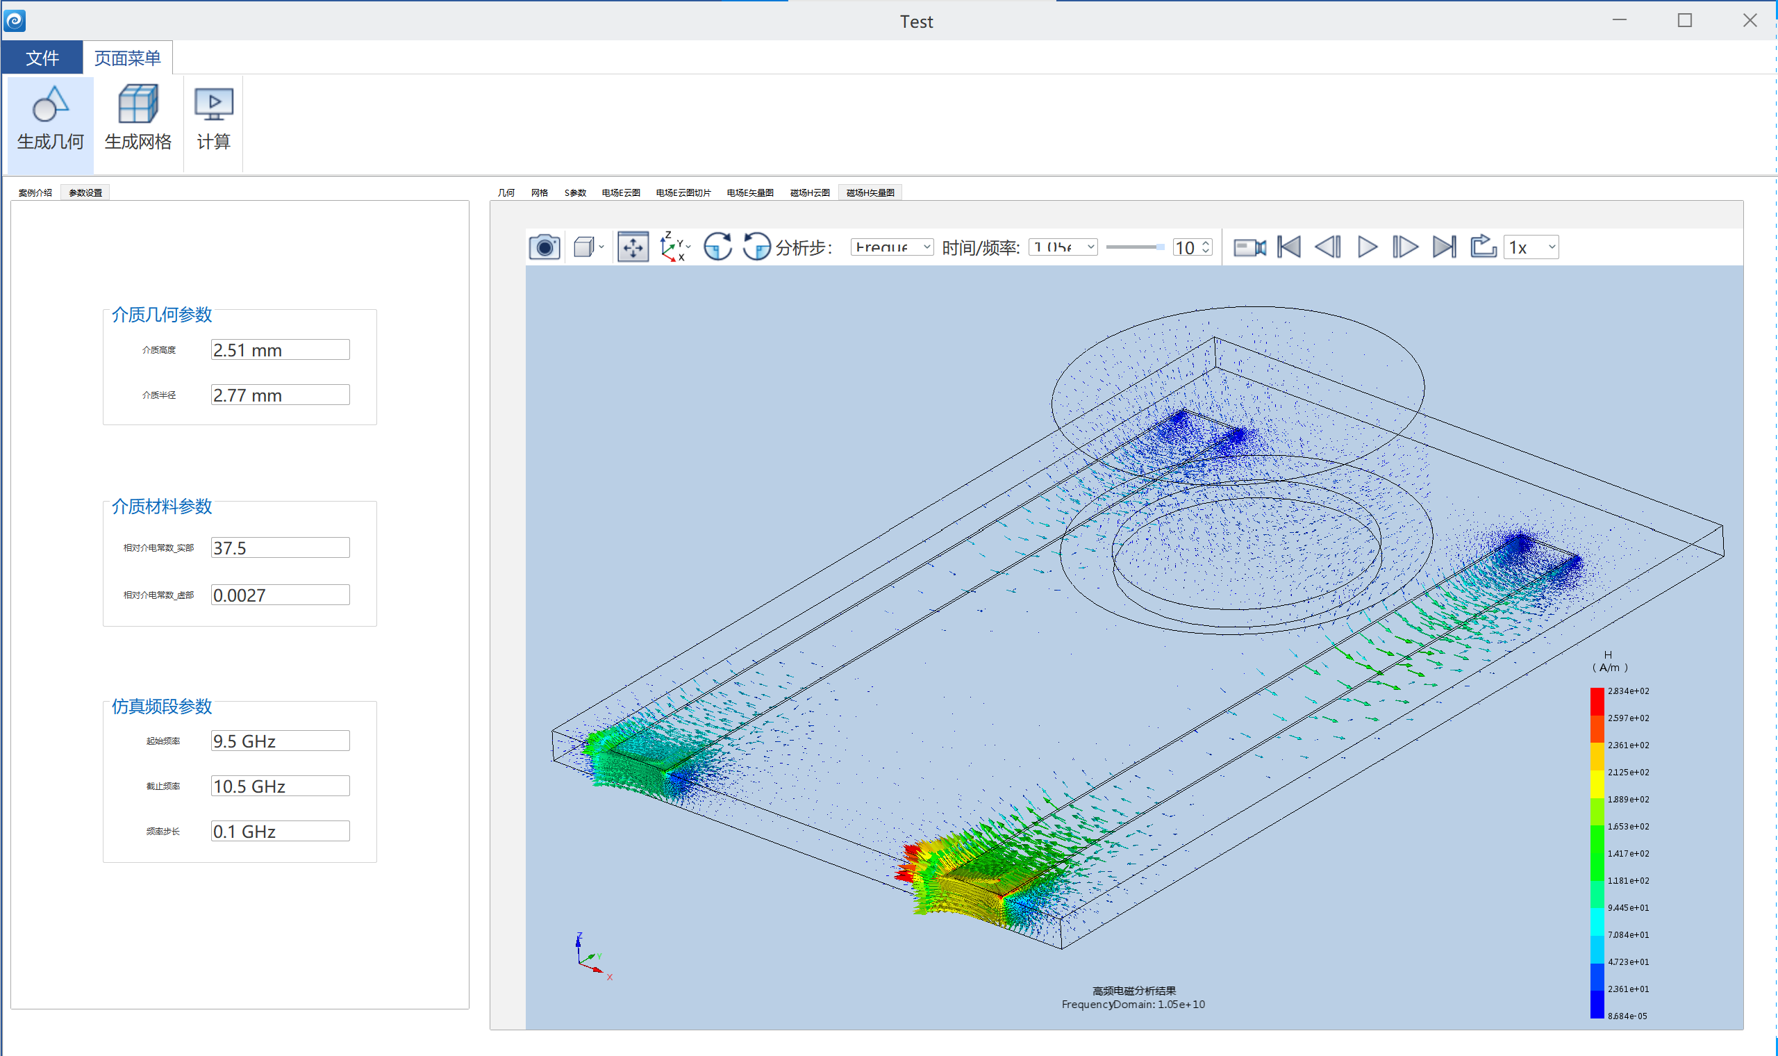Screen dimensions: 1778x1056
Task: Open the 网格 result tab
Action: 540,193
